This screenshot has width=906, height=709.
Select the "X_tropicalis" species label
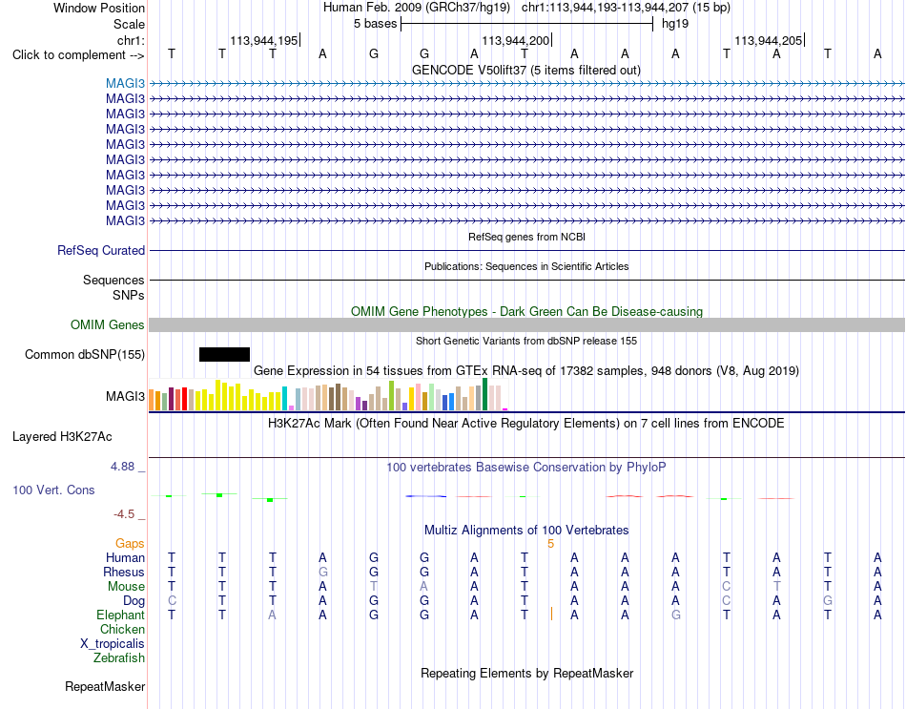coord(113,644)
